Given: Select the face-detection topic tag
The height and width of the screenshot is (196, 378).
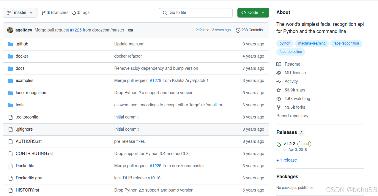Looking at the screenshot, I should (291, 52).
